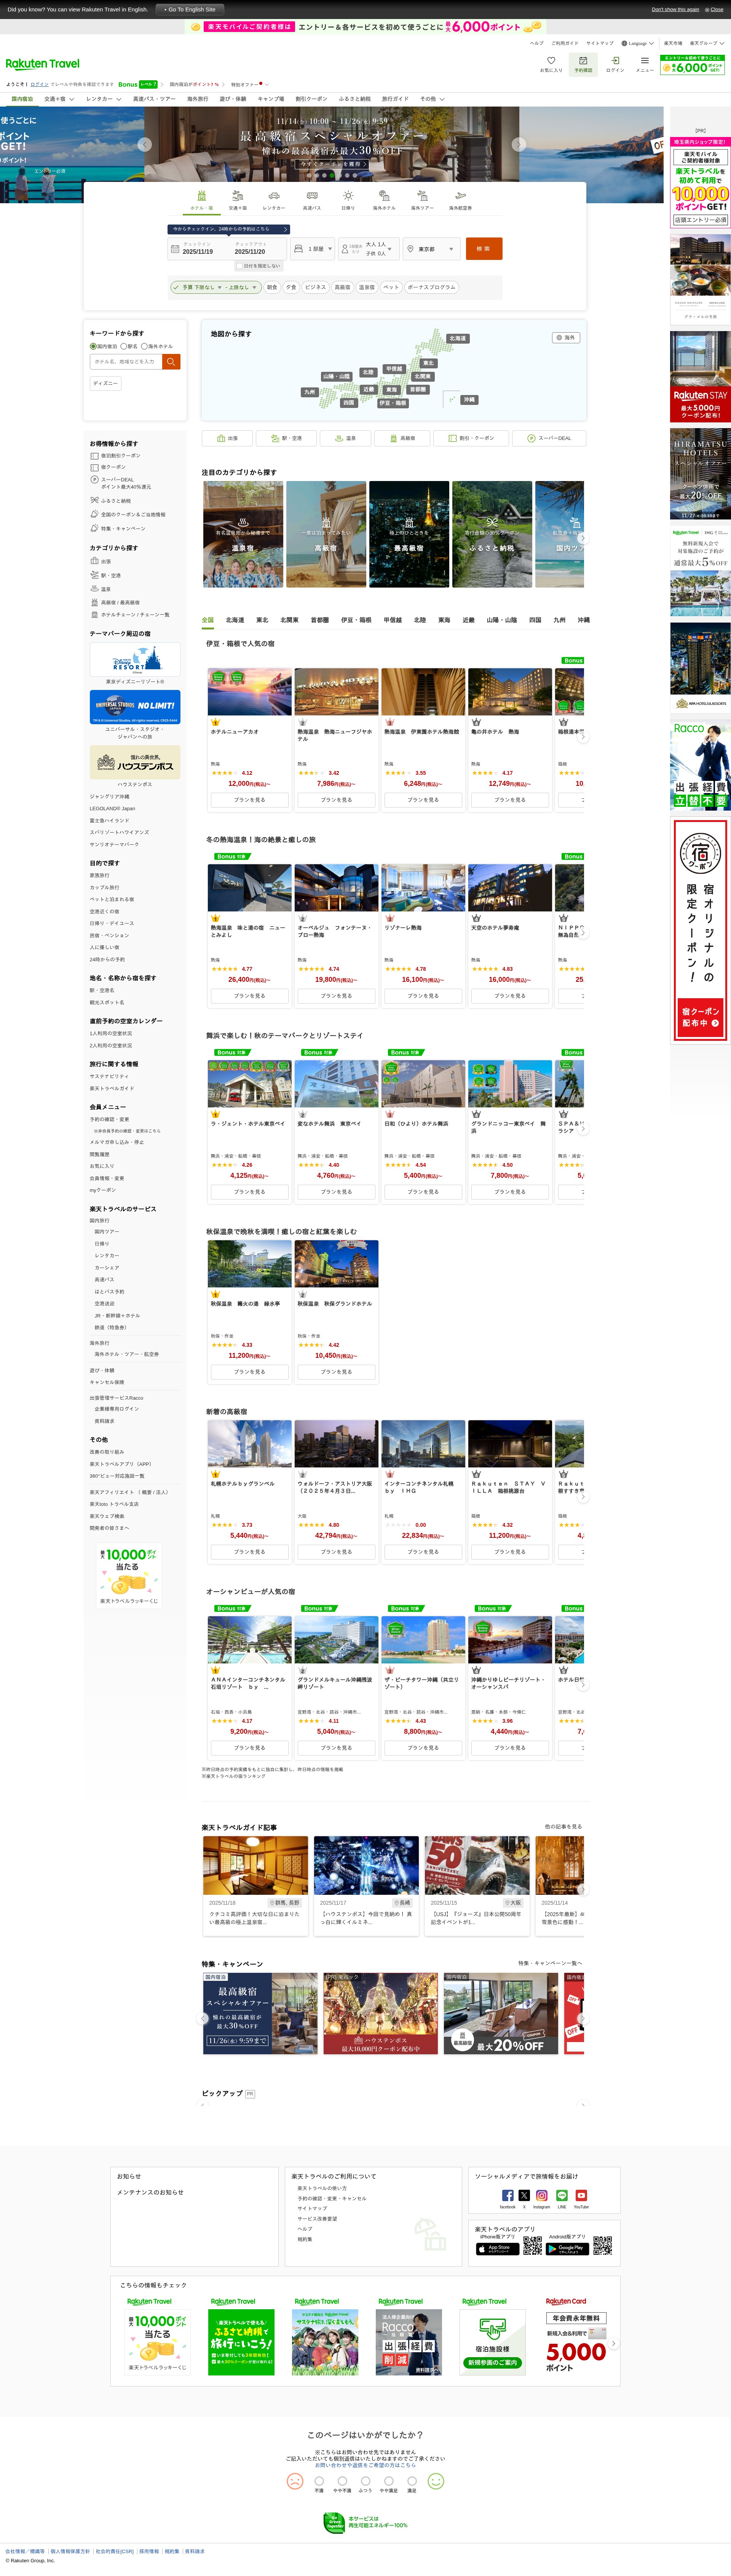Open the YouTube social icon
Viewport: 731px width, 2576px height.
[581, 2196]
